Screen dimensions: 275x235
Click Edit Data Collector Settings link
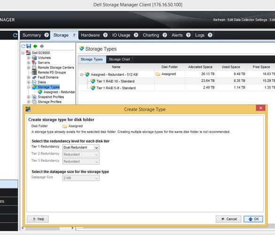pos(247,20)
